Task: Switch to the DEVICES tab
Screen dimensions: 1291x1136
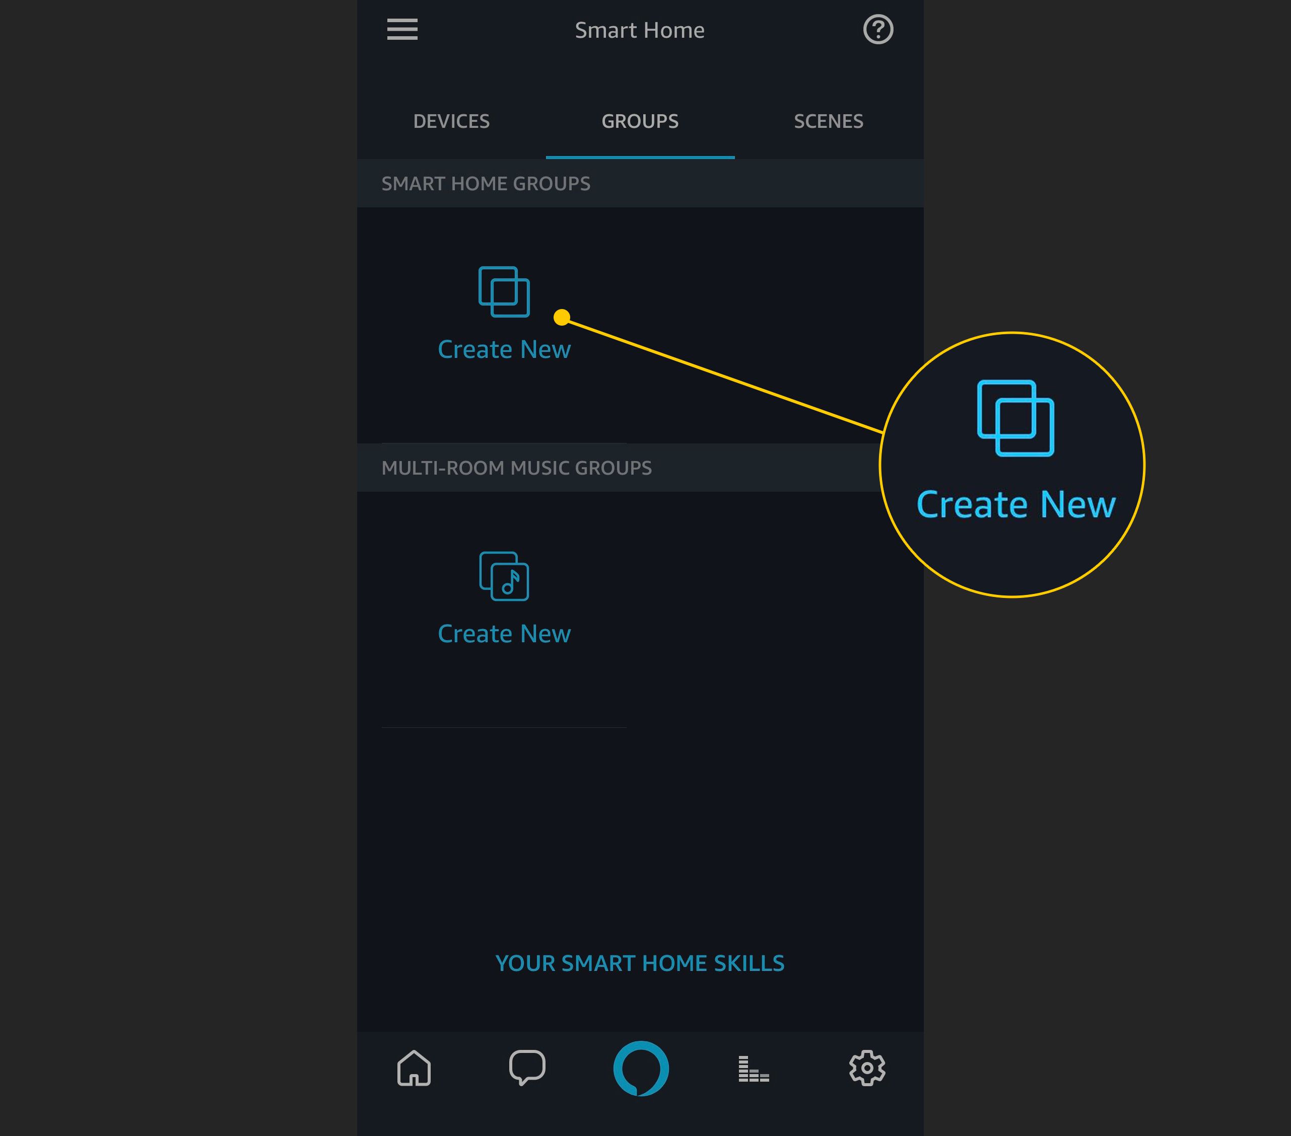Action: point(451,122)
